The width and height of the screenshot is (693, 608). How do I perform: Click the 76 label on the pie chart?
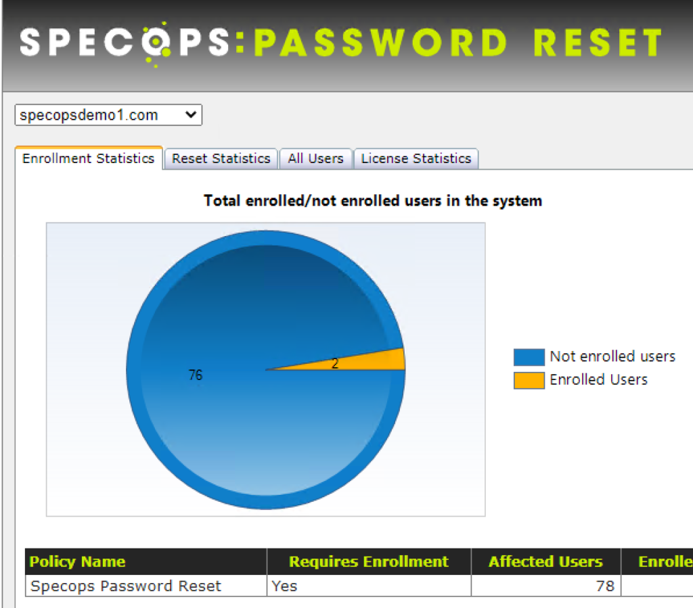tap(196, 375)
